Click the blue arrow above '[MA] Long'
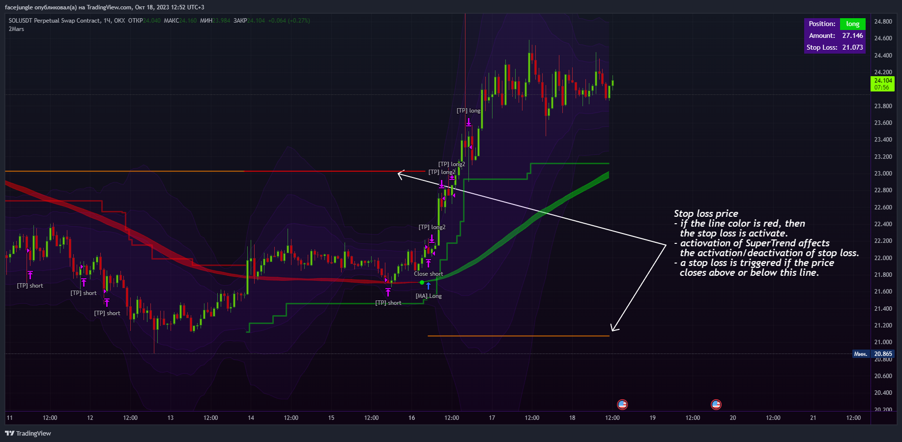902x442 pixels. [428, 286]
